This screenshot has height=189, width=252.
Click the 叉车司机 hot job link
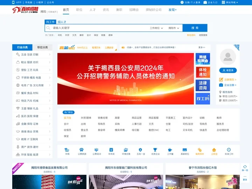click(x=187, y=130)
